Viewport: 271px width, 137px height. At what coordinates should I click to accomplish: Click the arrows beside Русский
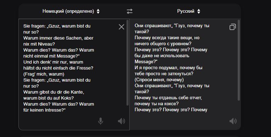[x=199, y=11]
